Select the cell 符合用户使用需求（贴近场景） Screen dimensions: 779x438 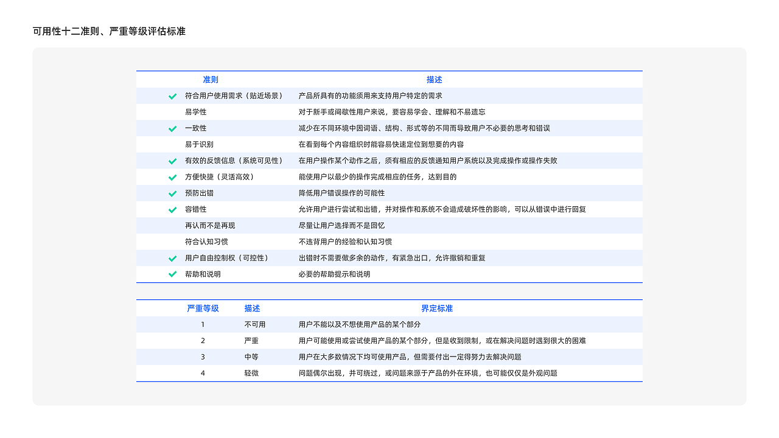pyautogui.click(x=234, y=96)
